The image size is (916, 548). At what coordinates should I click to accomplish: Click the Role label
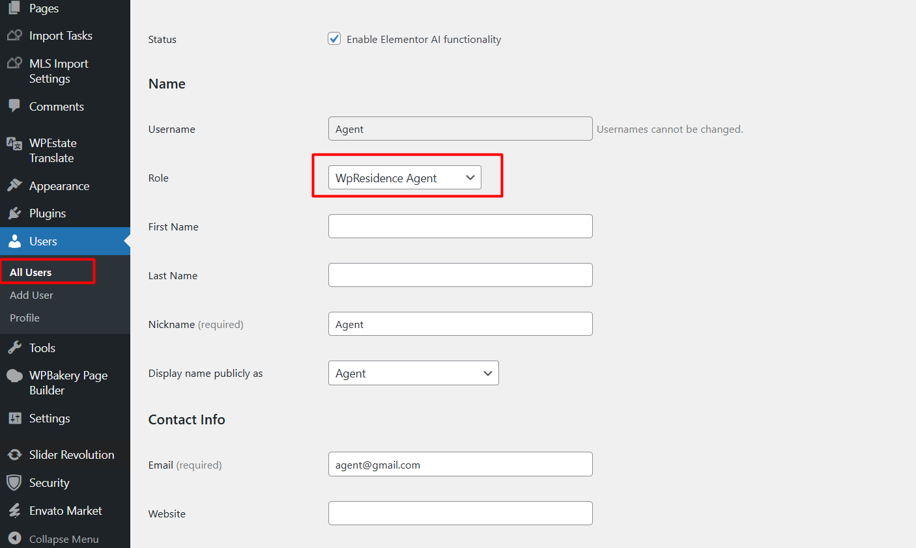coord(158,178)
